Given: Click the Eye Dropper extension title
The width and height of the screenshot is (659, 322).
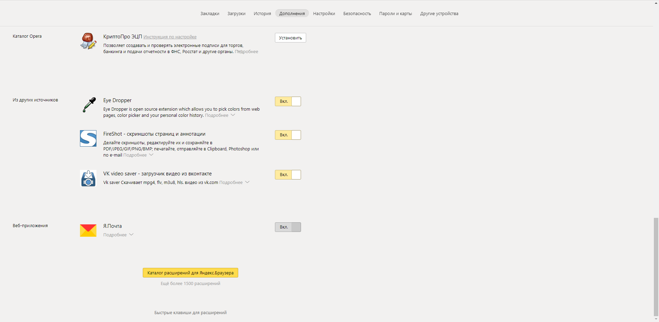Looking at the screenshot, I should [117, 100].
